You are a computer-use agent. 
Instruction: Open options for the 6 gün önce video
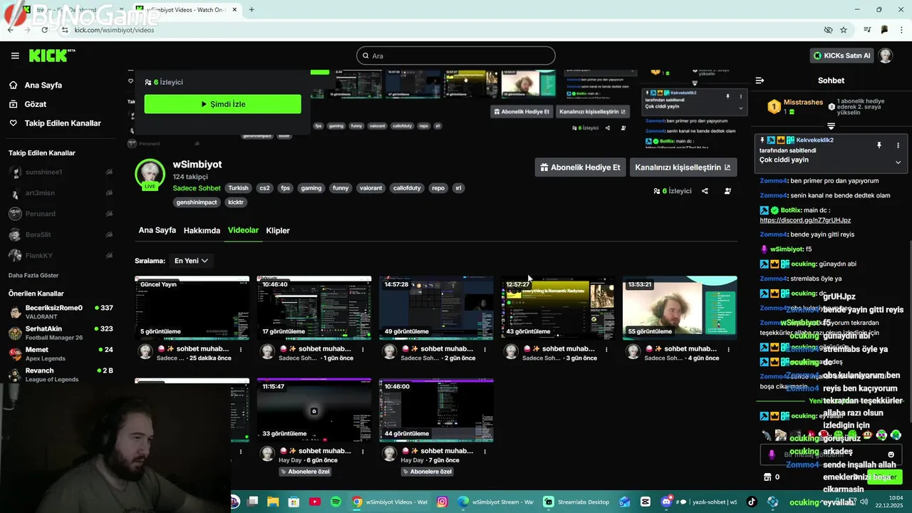(x=363, y=451)
